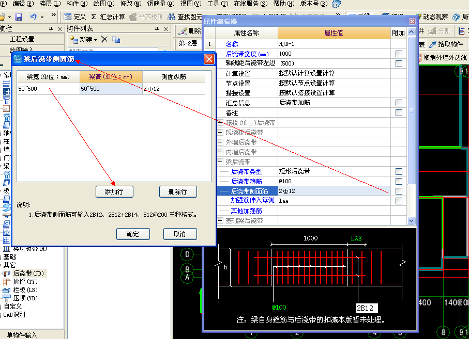Toggle 附加 checkbox for 后浇带侧面筋
This screenshot has height=339, width=469.
point(399,191)
